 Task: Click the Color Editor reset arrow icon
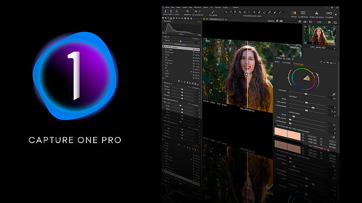coord(327,62)
